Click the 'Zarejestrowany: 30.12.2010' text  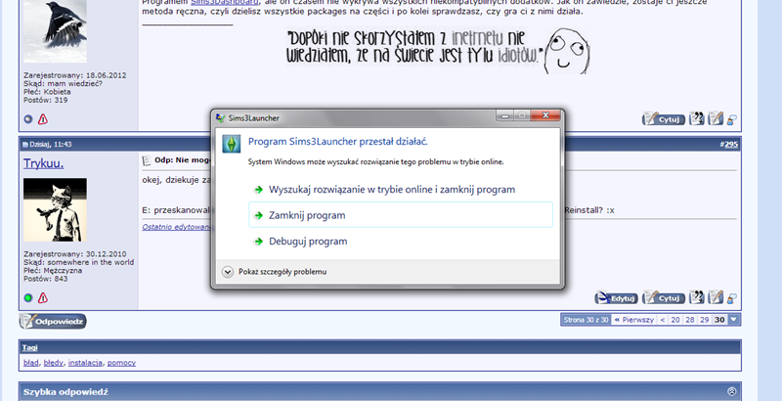coord(75,254)
